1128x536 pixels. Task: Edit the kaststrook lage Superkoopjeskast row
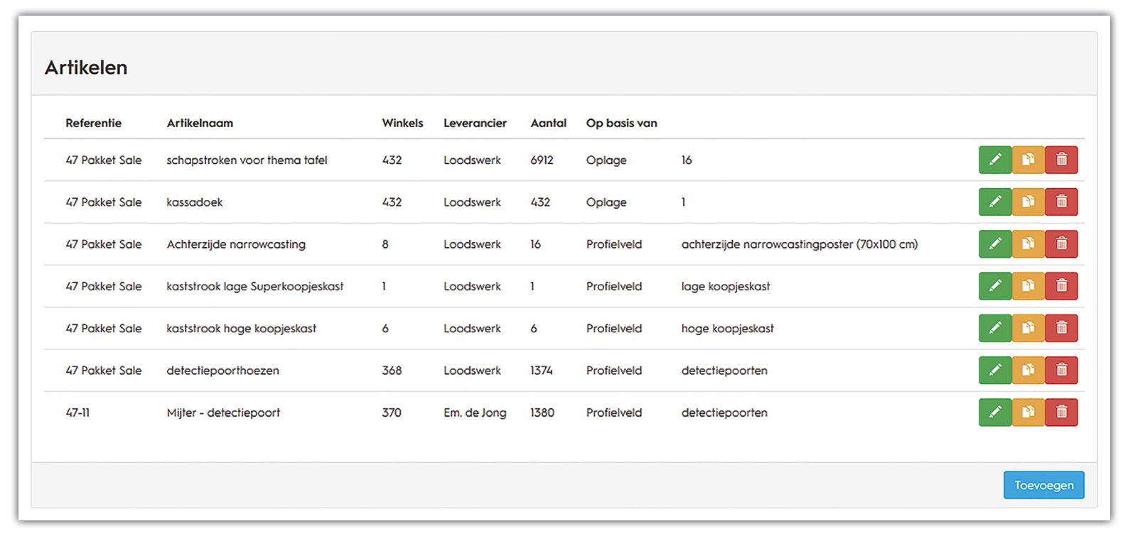point(995,286)
